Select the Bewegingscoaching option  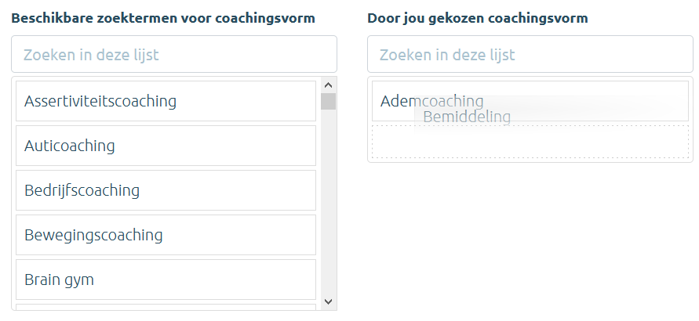click(x=166, y=235)
